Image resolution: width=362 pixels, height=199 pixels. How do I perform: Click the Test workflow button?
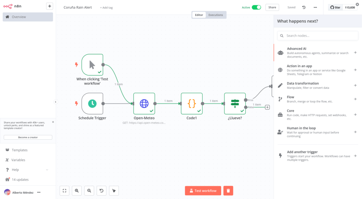pyautogui.click(x=203, y=191)
